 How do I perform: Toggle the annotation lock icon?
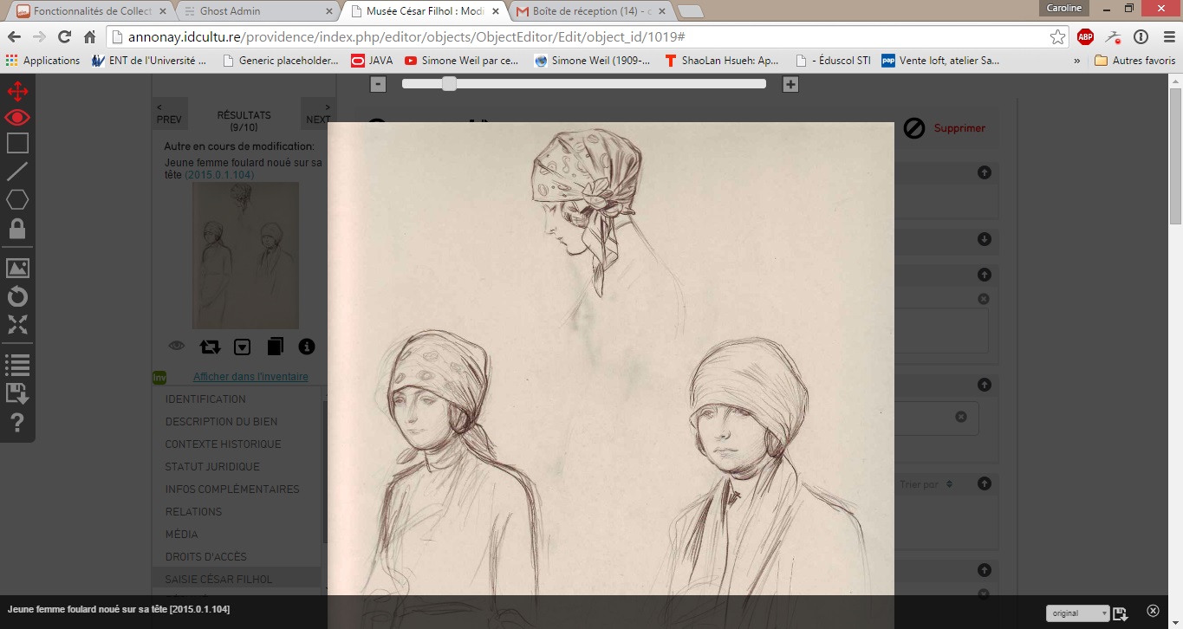[x=17, y=229]
